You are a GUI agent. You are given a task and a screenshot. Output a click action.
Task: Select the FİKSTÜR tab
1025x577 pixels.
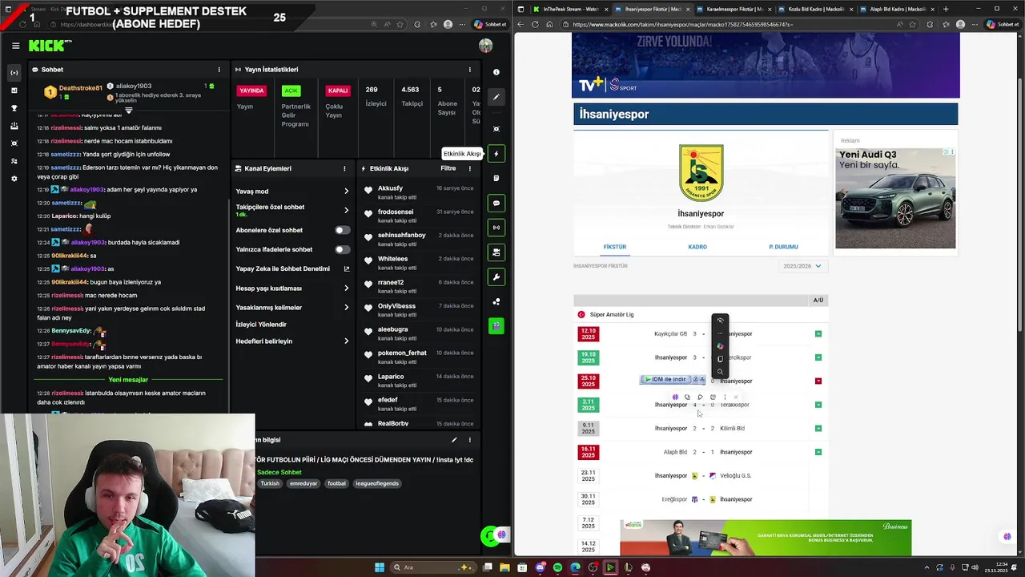click(x=614, y=247)
